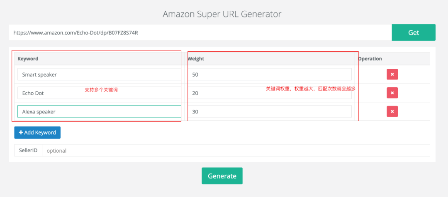Click the Amazon Super URL Generator title
The image size is (448, 197).
tap(222, 14)
